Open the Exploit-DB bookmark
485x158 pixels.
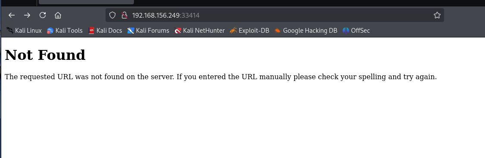point(250,31)
